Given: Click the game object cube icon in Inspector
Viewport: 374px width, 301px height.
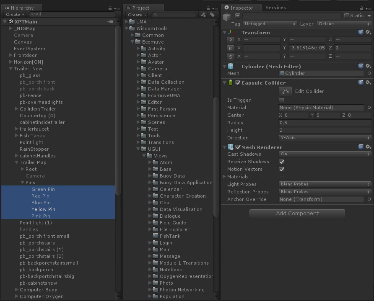Looking at the screenshot, I should click(226, 17).
